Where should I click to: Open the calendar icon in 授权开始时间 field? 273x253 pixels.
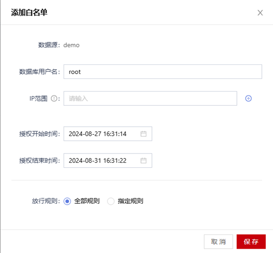(x=144, y=134)
